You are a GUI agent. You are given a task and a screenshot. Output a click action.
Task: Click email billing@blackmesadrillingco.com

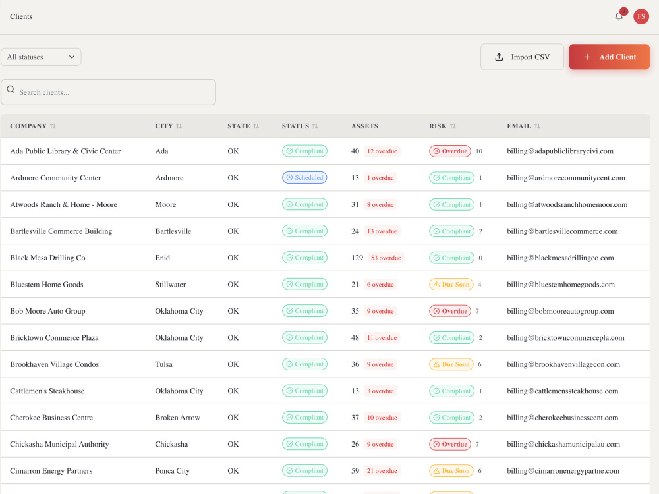(x=560, y=258)
